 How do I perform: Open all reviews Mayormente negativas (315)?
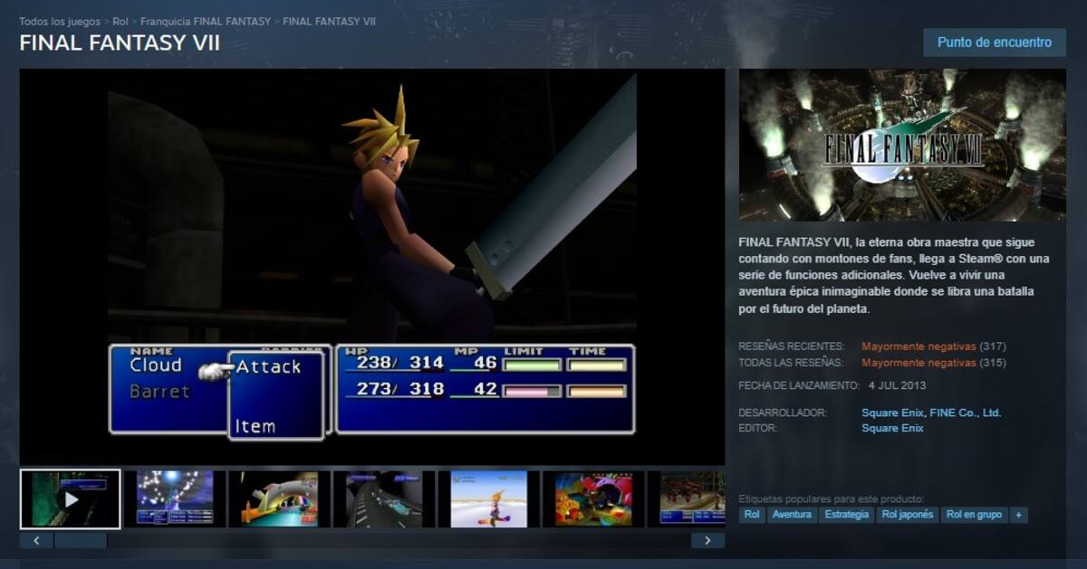tap(934, 363)
